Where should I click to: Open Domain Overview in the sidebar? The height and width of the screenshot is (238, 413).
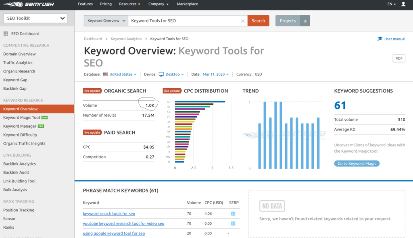coord(19,54)
